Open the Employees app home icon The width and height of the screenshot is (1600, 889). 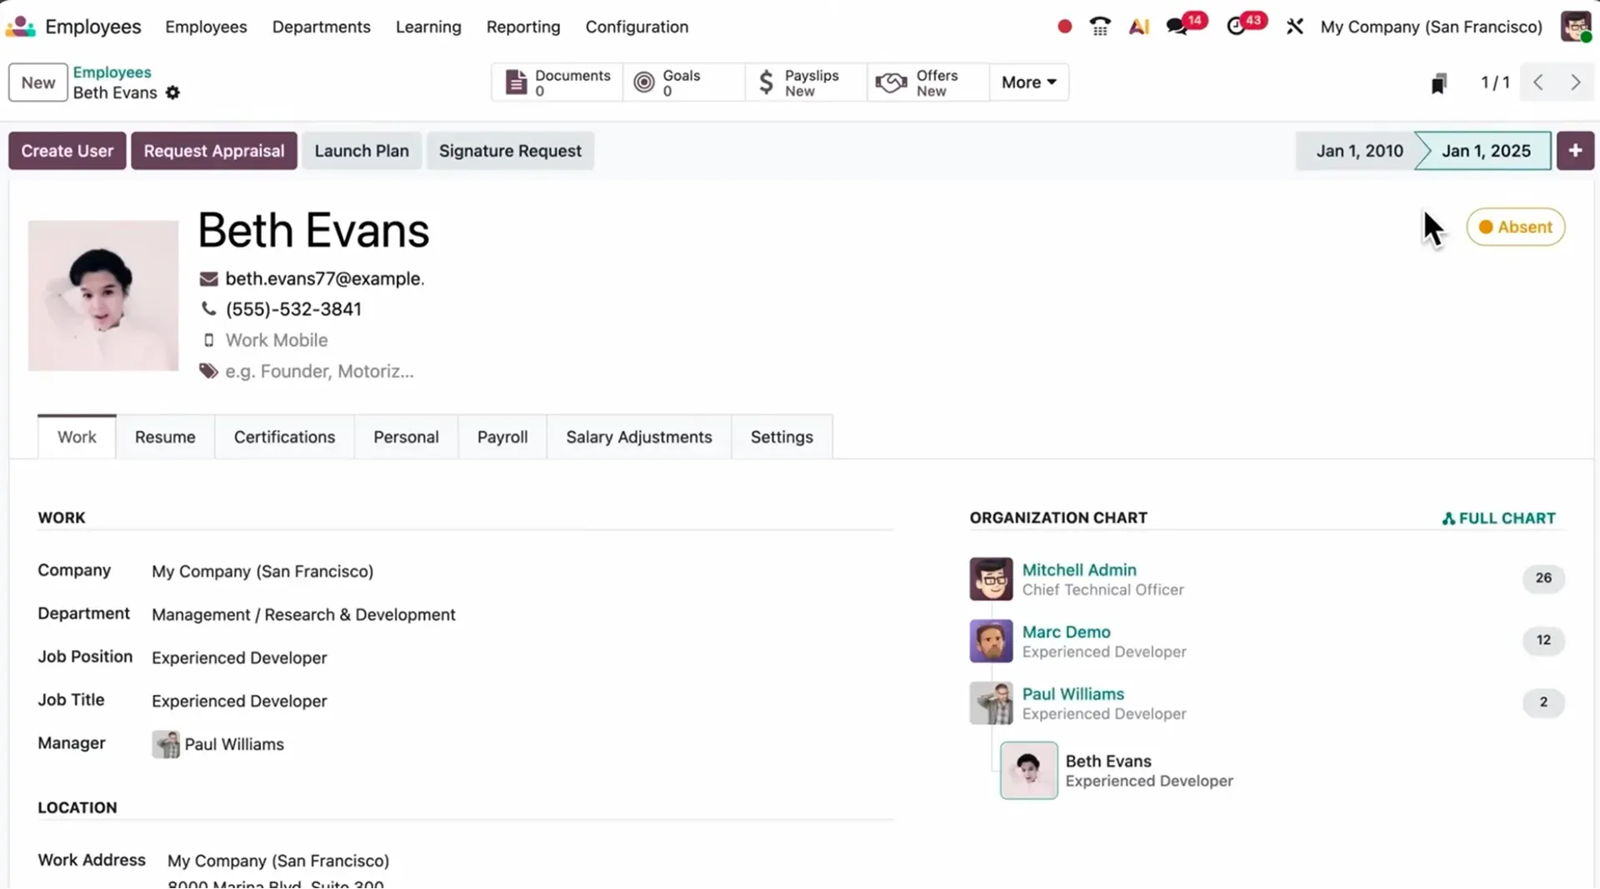[x=21, y=27]
